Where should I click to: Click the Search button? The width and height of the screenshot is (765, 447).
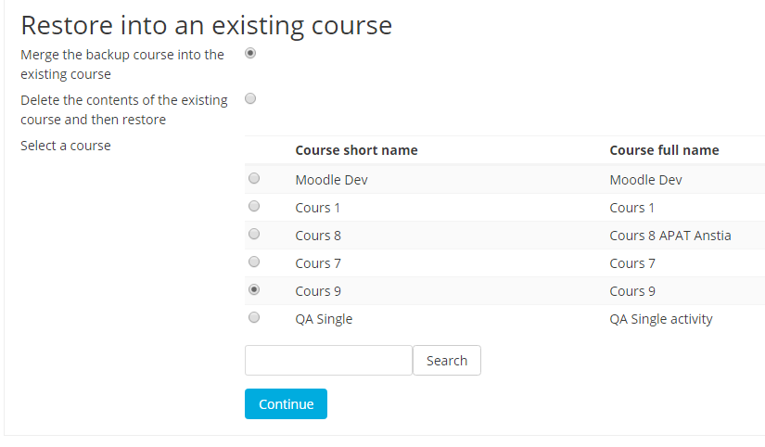(447, 360)
